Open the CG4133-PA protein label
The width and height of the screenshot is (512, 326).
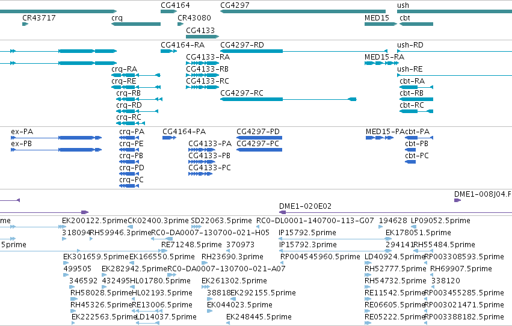[x=210, y=144]
